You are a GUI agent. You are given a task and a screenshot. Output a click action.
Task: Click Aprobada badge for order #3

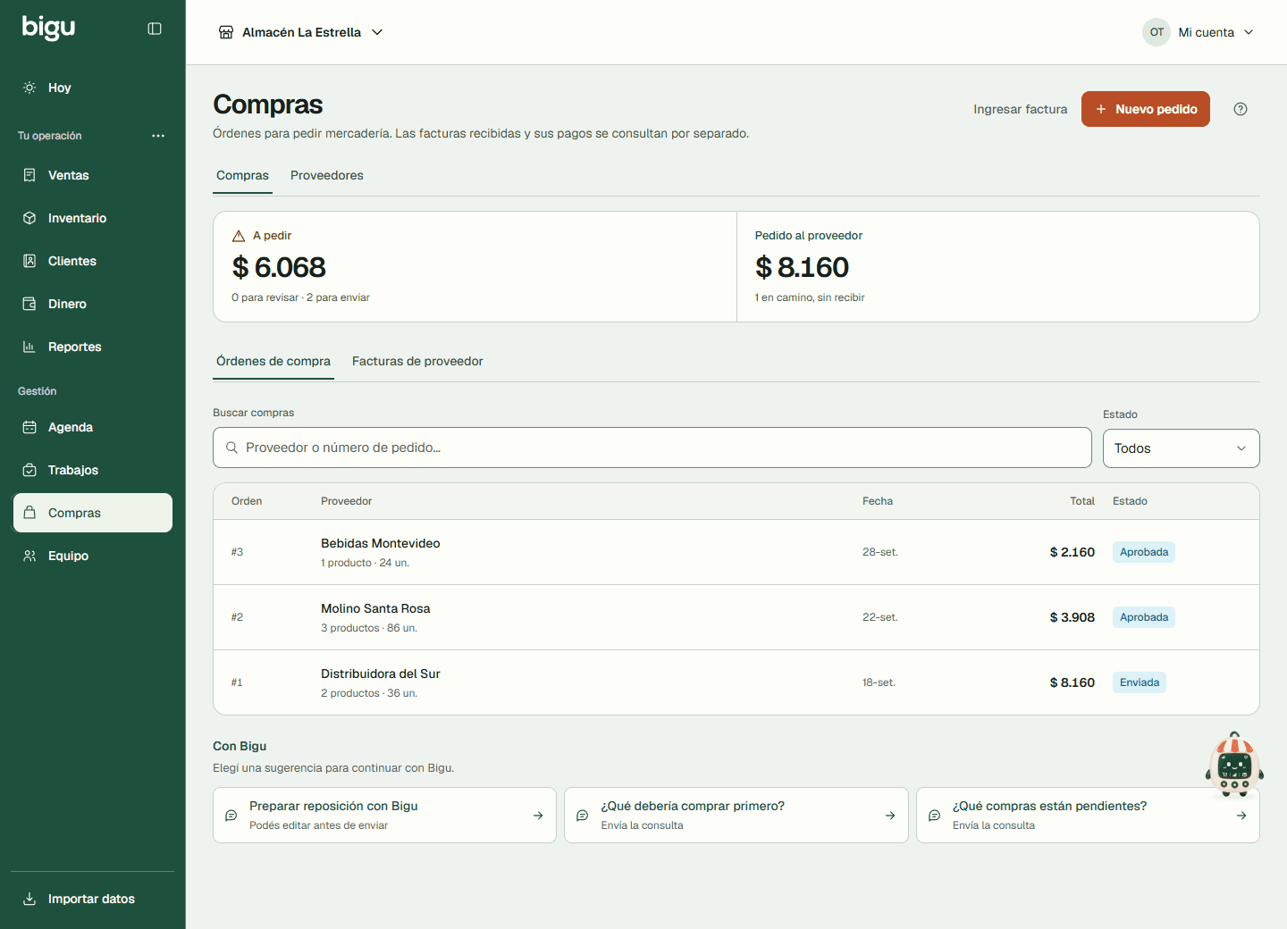1144,552
